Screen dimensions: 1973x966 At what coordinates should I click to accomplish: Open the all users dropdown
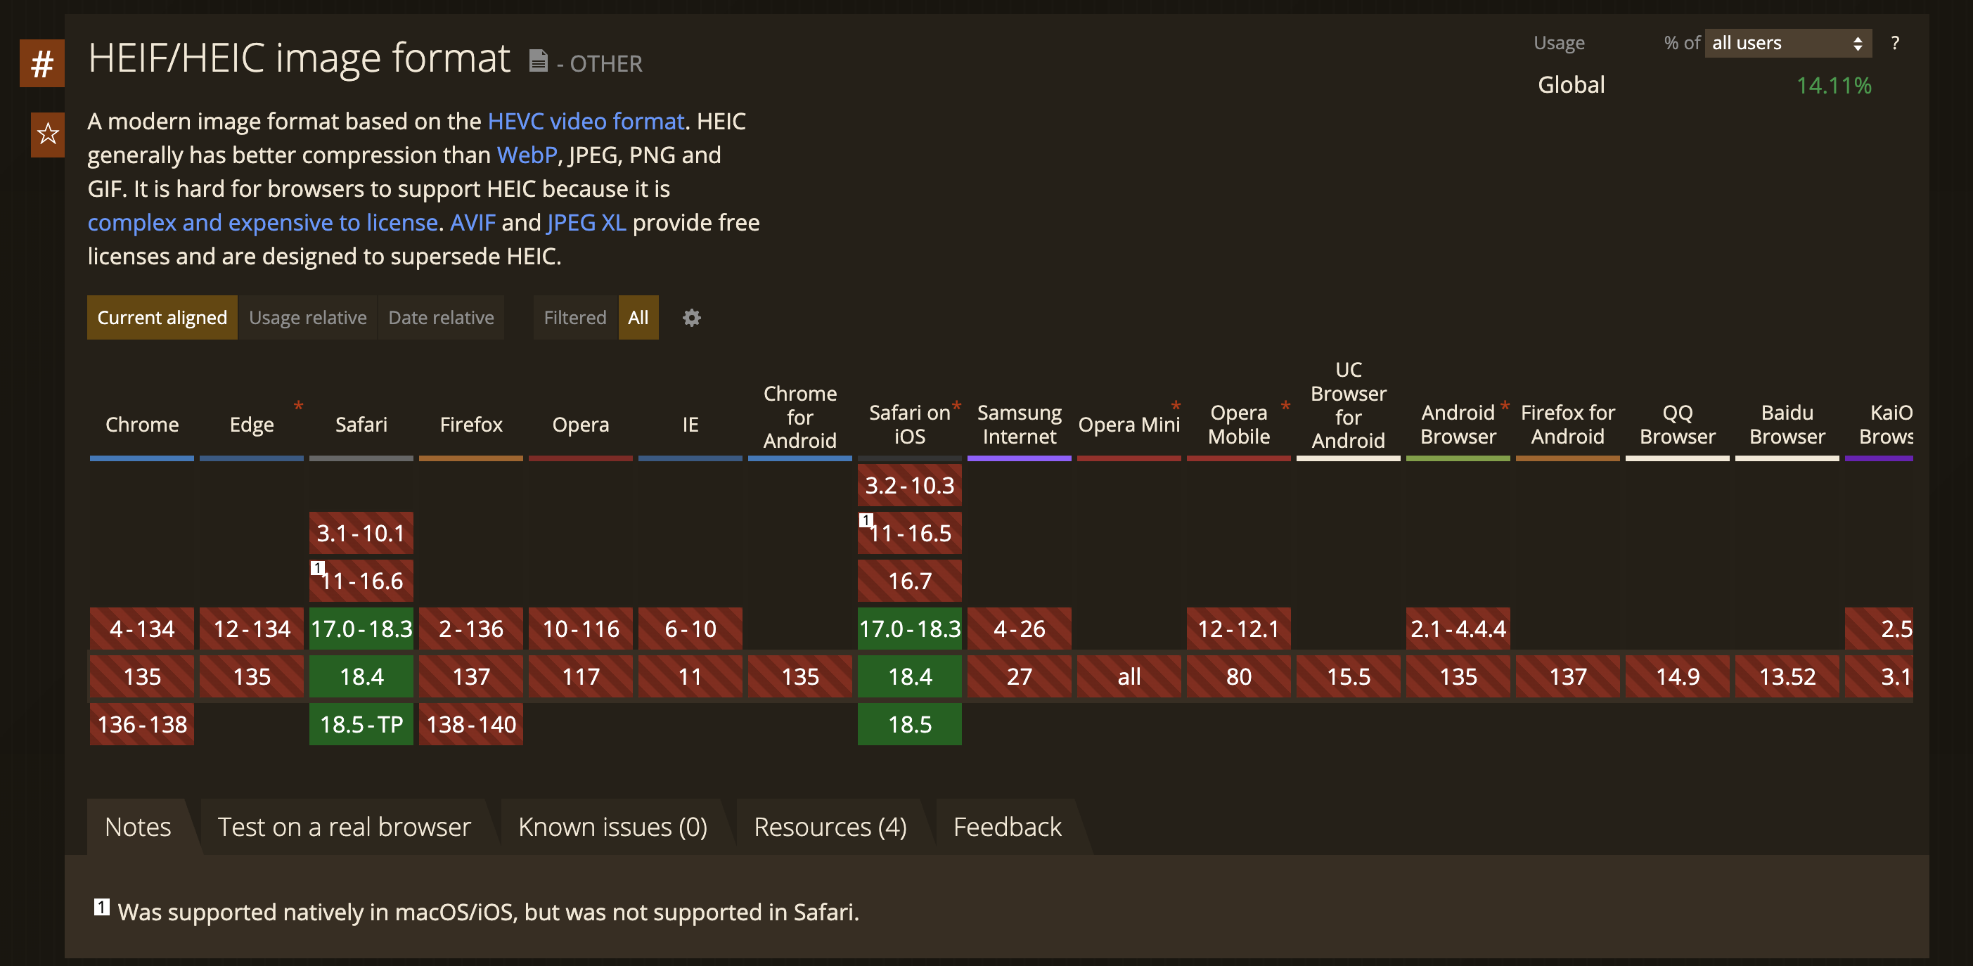point(1787,44)
